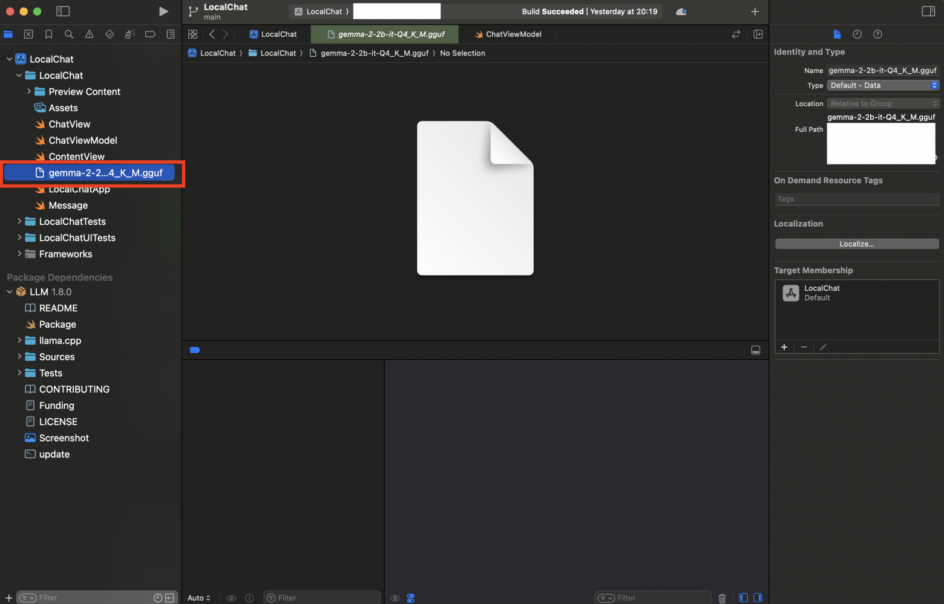Screen dimensions: 944x604
Task: Open the Quick Help inspector icon
Action: 877,34
